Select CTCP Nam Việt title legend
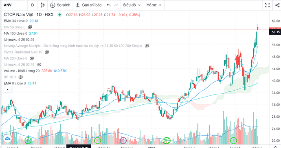 pyautogui.click(x=29, y=15)
